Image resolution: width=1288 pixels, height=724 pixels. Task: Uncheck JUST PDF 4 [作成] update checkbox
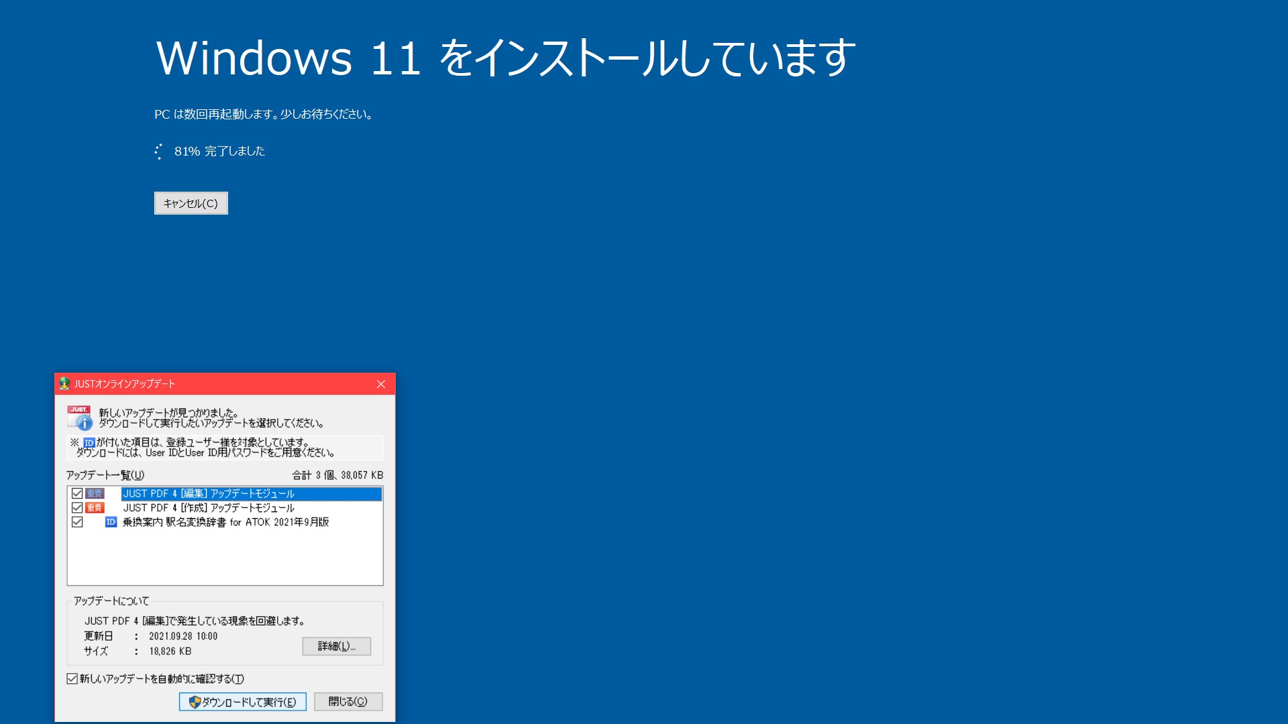77,507
